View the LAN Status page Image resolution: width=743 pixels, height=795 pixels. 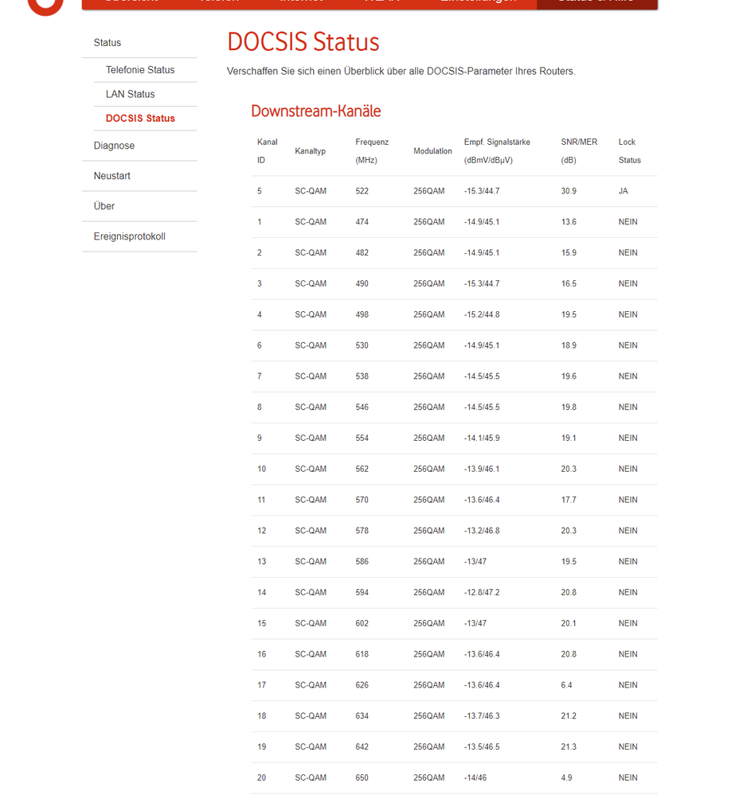[130, 94]
